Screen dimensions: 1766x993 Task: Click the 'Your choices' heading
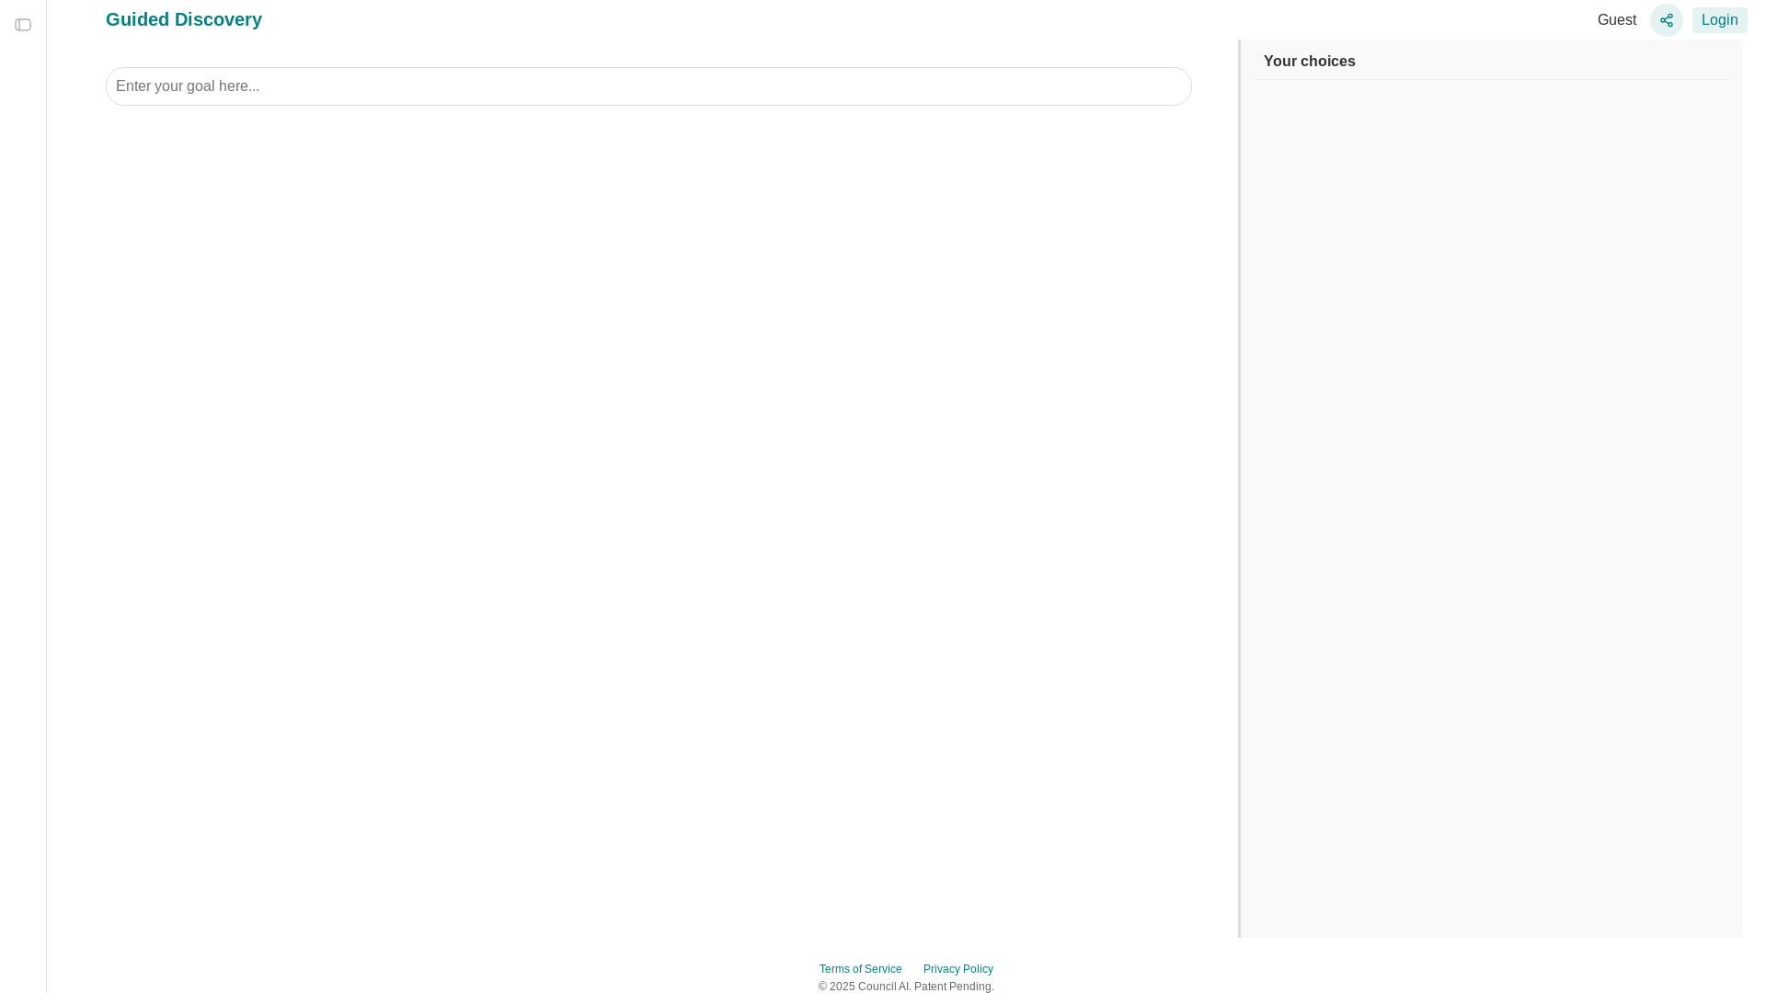tap(1309, 62)
